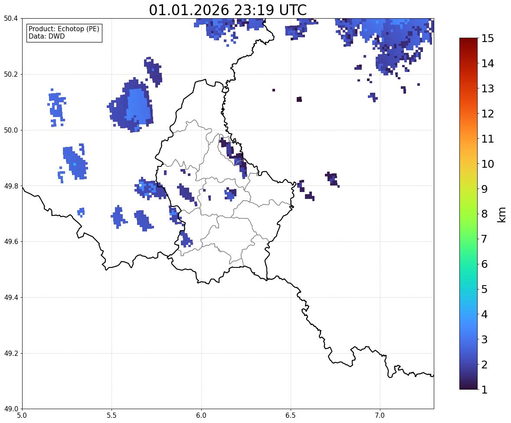Screen dimensions: 511x423
Task: Click the colorbar tick label 12
Action: click(x=488, y=114)
